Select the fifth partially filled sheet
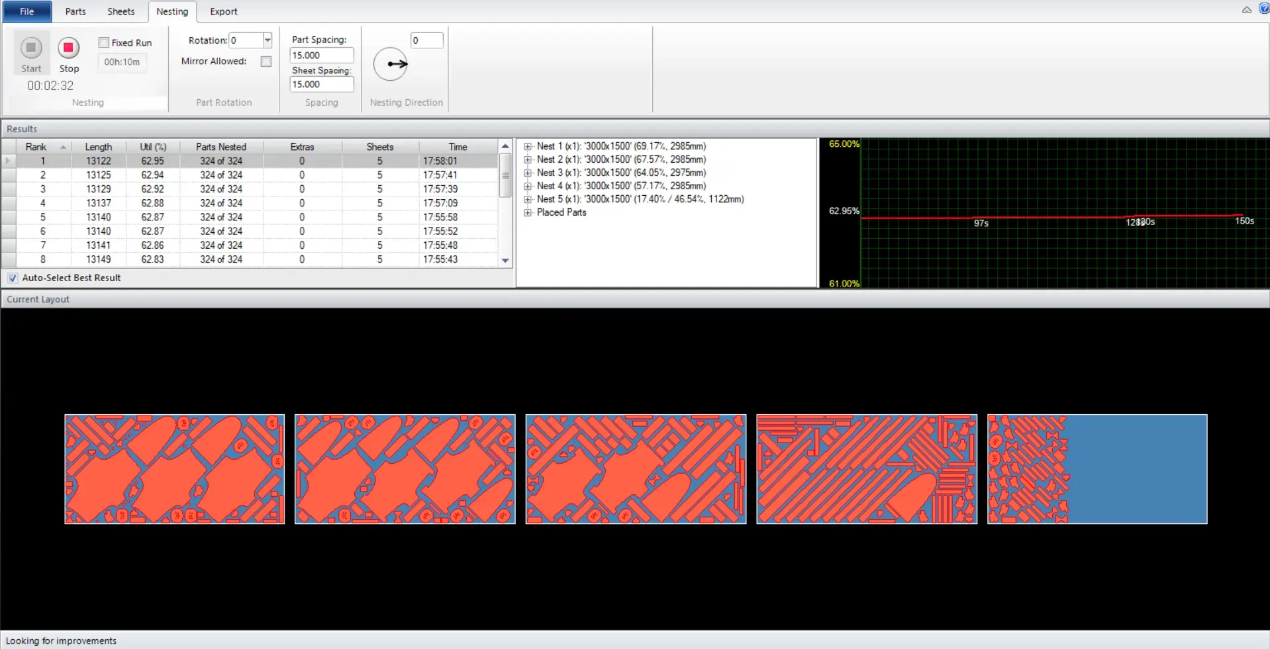 1097,469
